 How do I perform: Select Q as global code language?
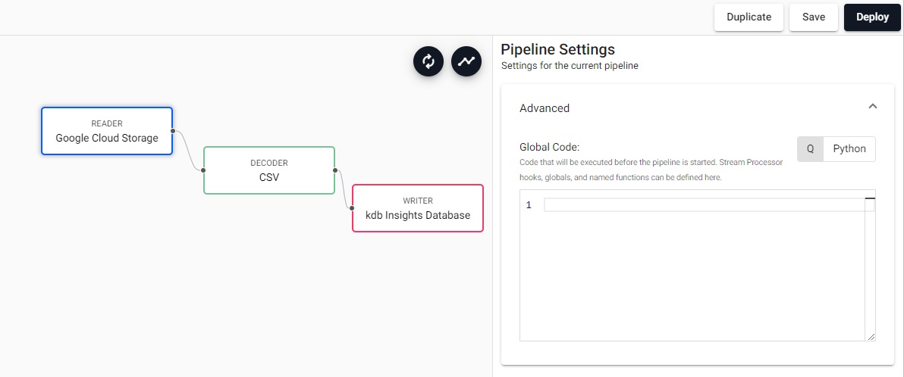(x=810, y=148)
